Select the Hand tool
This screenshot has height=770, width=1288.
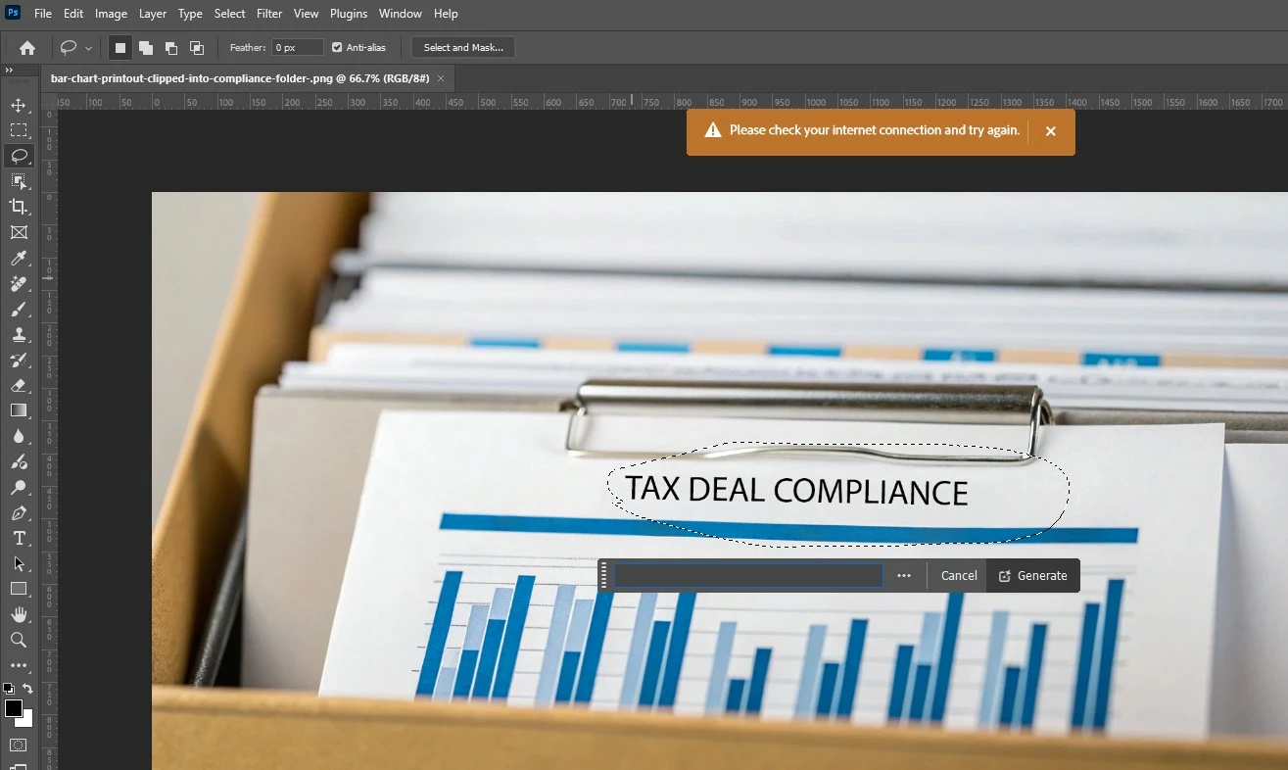[19, 614]
